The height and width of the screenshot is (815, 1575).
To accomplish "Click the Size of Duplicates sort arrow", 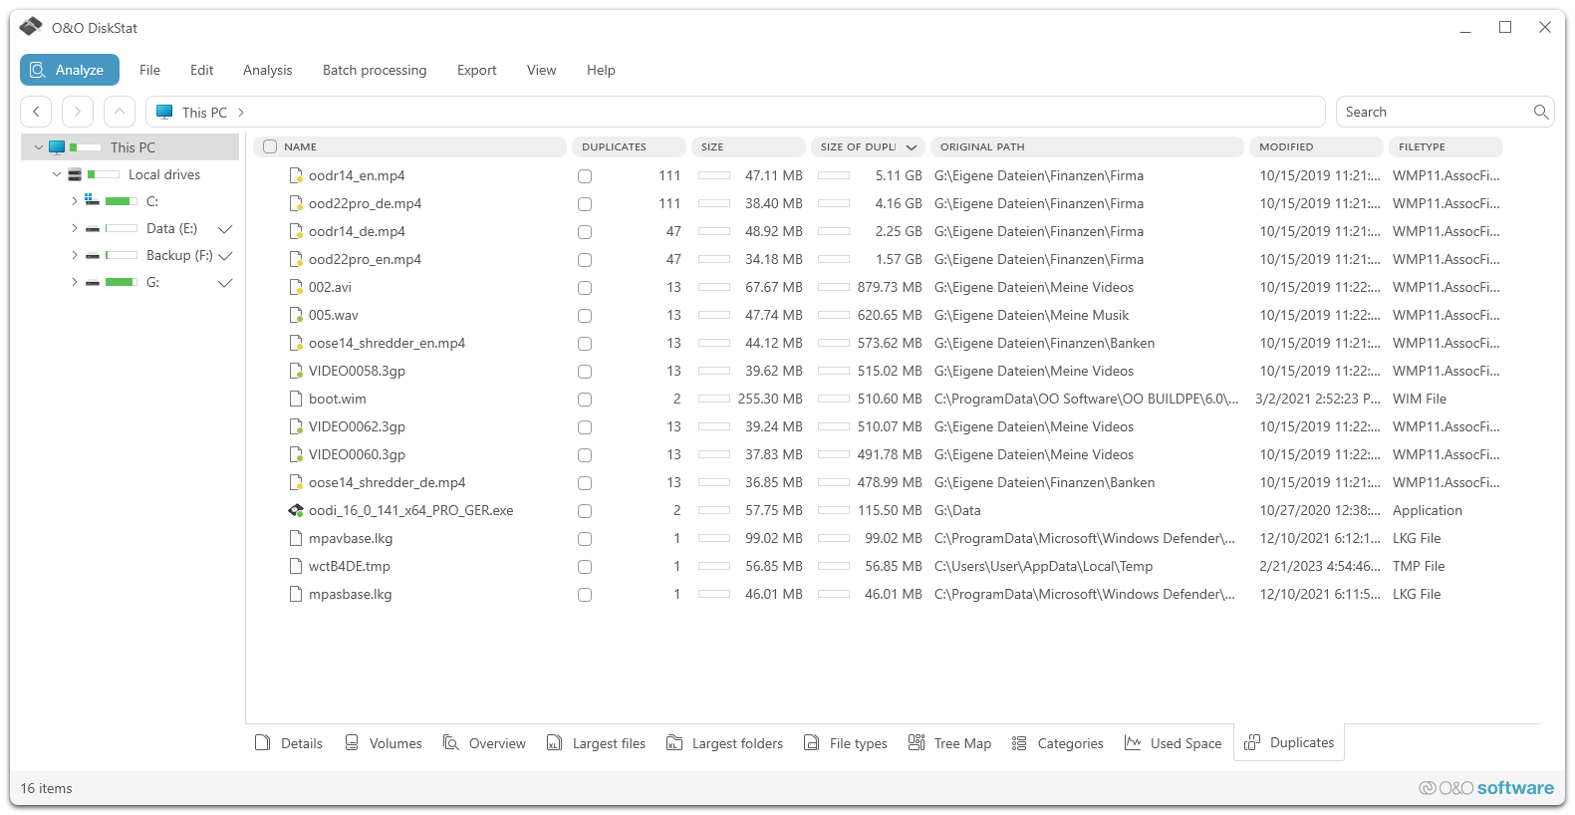I will point(911,147).
